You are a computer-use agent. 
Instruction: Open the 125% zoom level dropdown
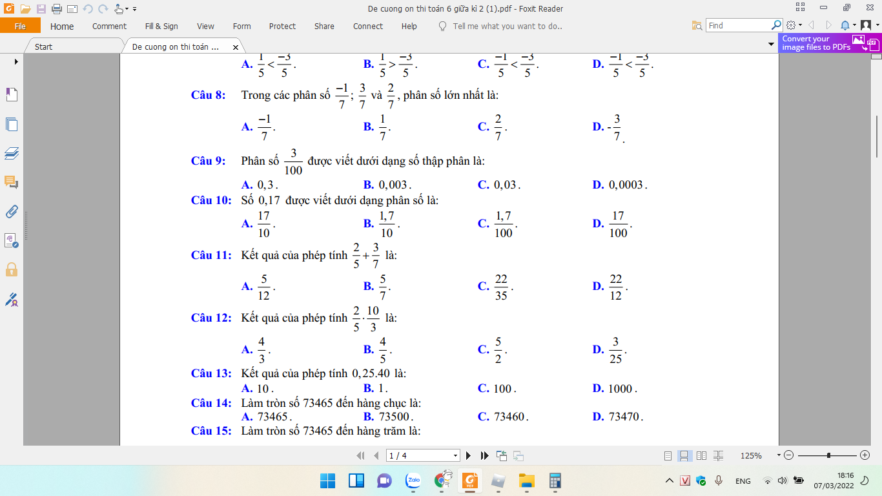click(779, 455)
